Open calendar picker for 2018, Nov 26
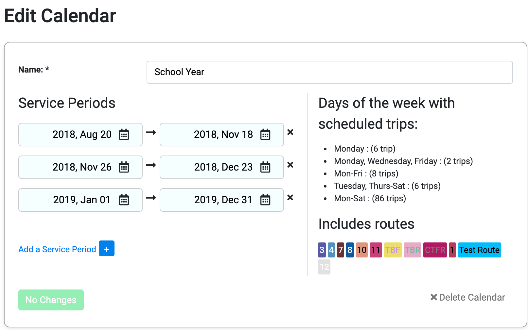Image resolution: width=528 pixels, height=330 pixels. point(124,167)
